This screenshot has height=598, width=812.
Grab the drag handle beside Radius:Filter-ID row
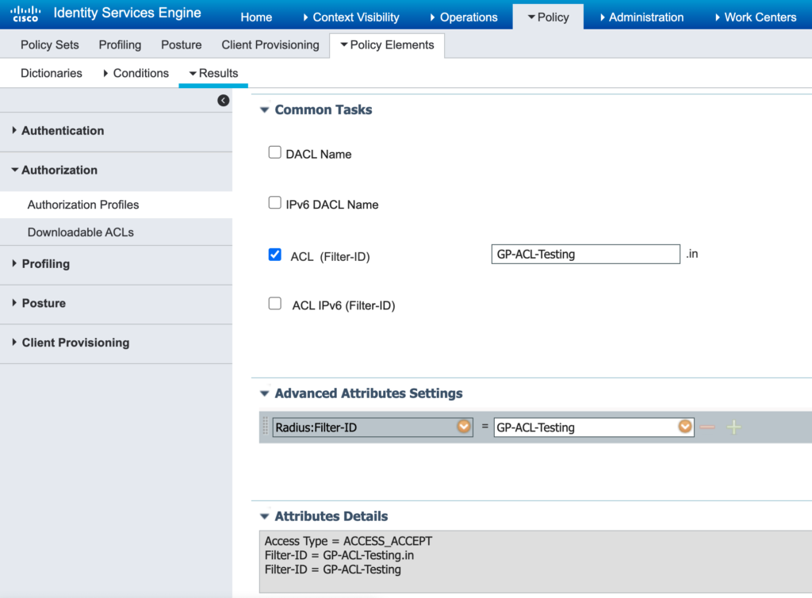[x=266, y=427]
